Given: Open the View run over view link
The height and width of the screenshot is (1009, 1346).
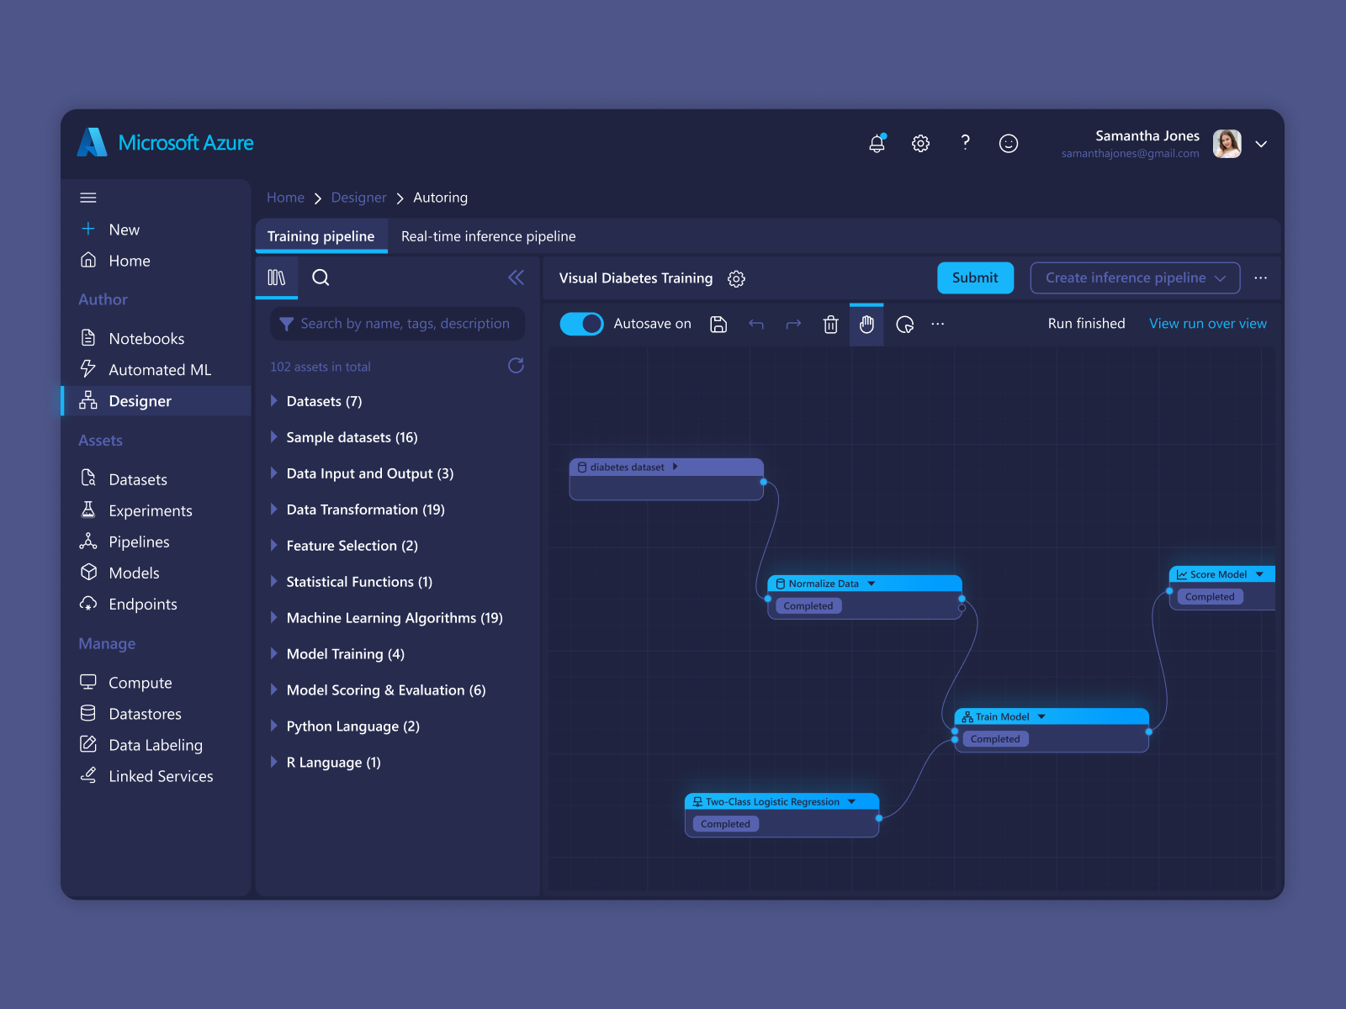Looking at the screenshot, I should click(x=1207, y=324).
